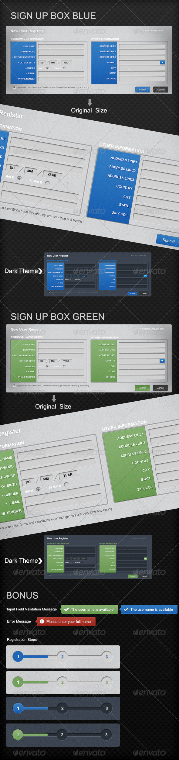Click the Submit button in the green sign up box
This screenshot has width=179, height=760.
coord(142,388)
